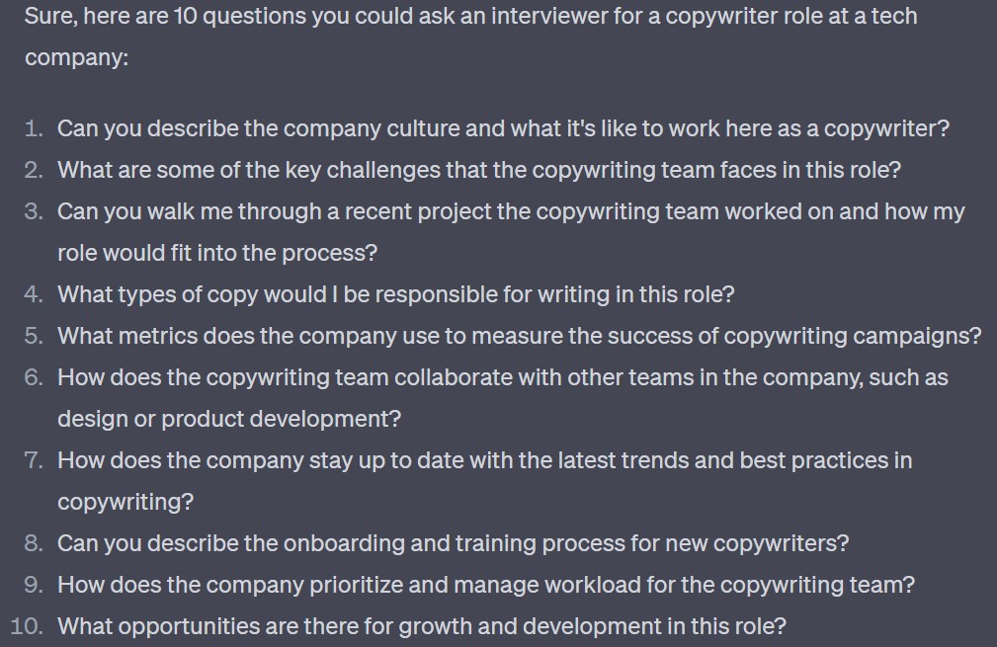Viewport: 997px width, 647px height.
Task: Click list number 3 marker
Action: 35,212
